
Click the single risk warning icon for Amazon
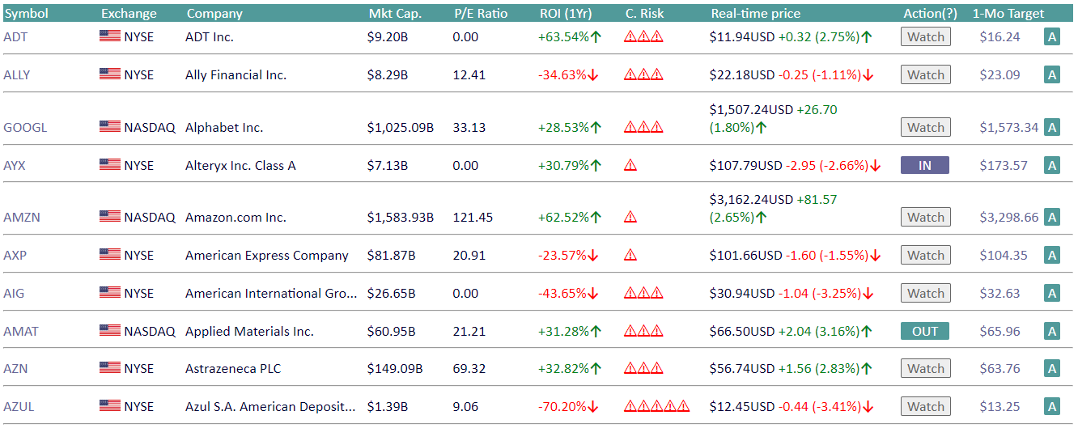click(x=630, y=217)
